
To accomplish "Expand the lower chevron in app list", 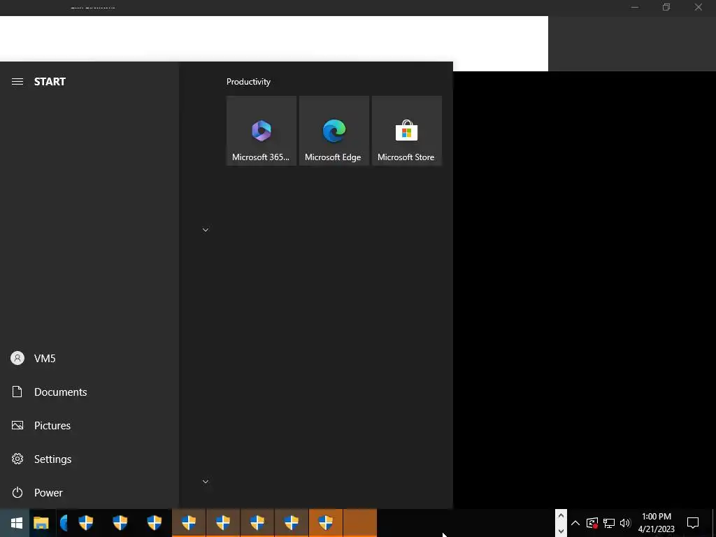I will coord(206,481).
